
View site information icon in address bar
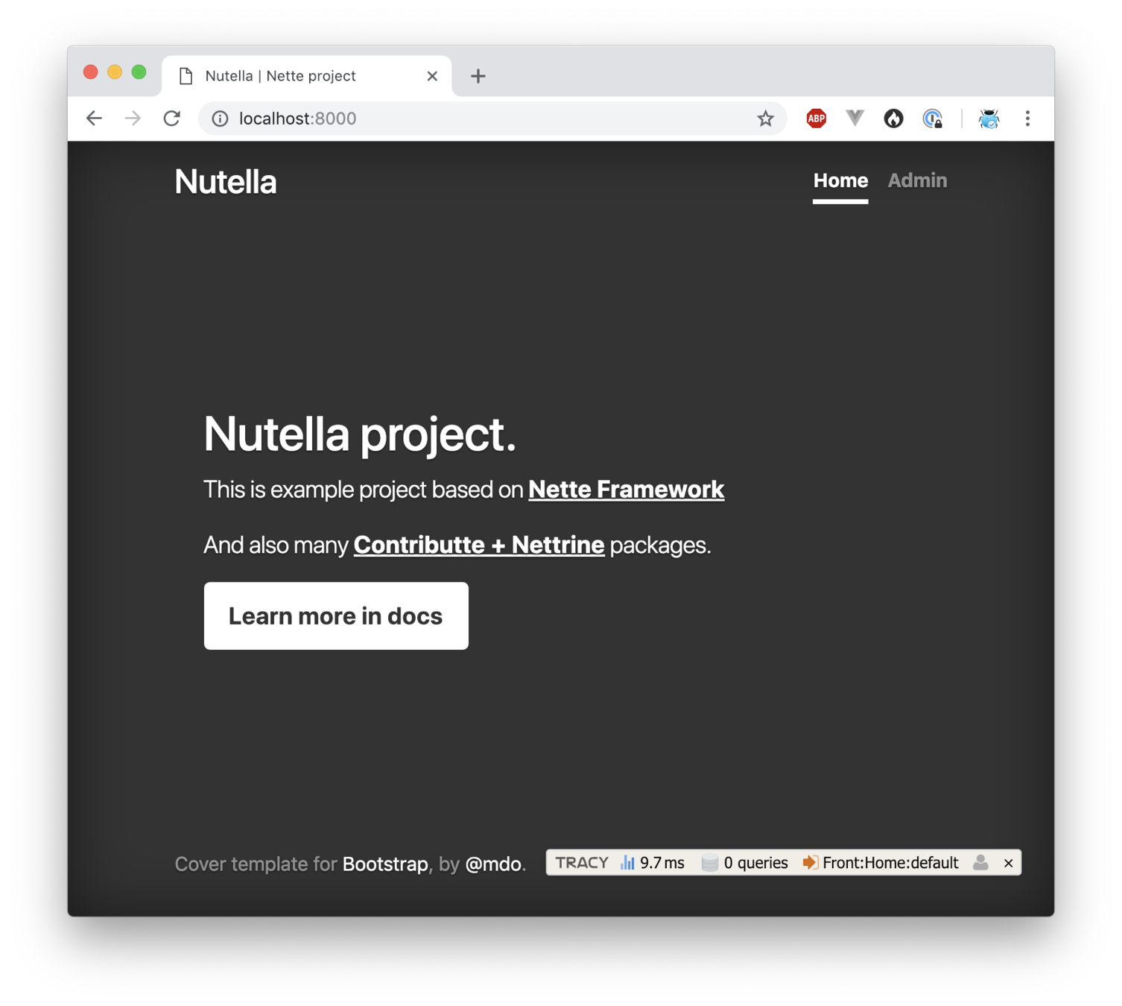coord(220,118)
